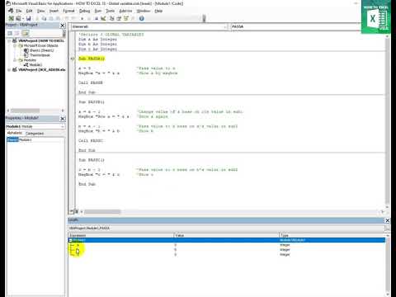The image size is (396, 297).
Task: Select the Alphabetic tab in Properties
Action: pyautogui.click(x=15, y=133)
